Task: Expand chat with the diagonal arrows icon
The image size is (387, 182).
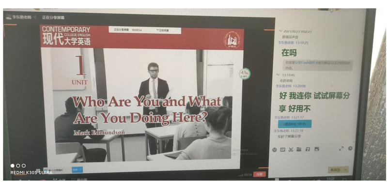Action: pos(341,149)
